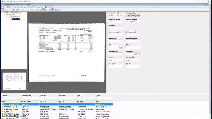Click the CEGAB field
This screenshot has width=212, height=119.
pos(133,67)
